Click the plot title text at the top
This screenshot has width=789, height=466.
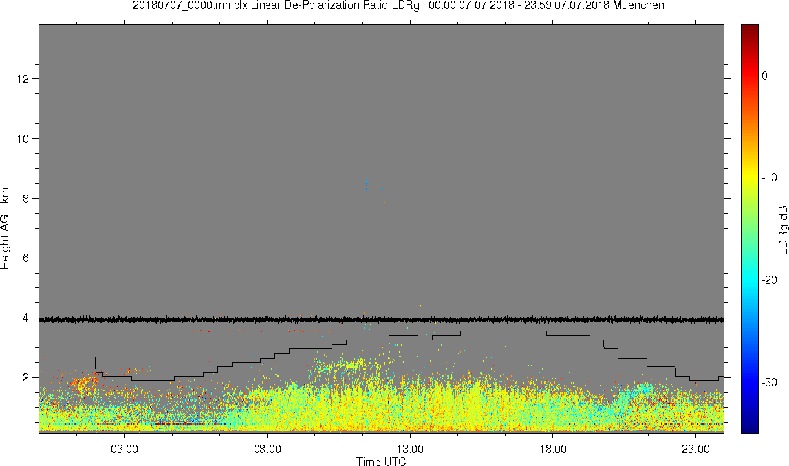(398, 5)
